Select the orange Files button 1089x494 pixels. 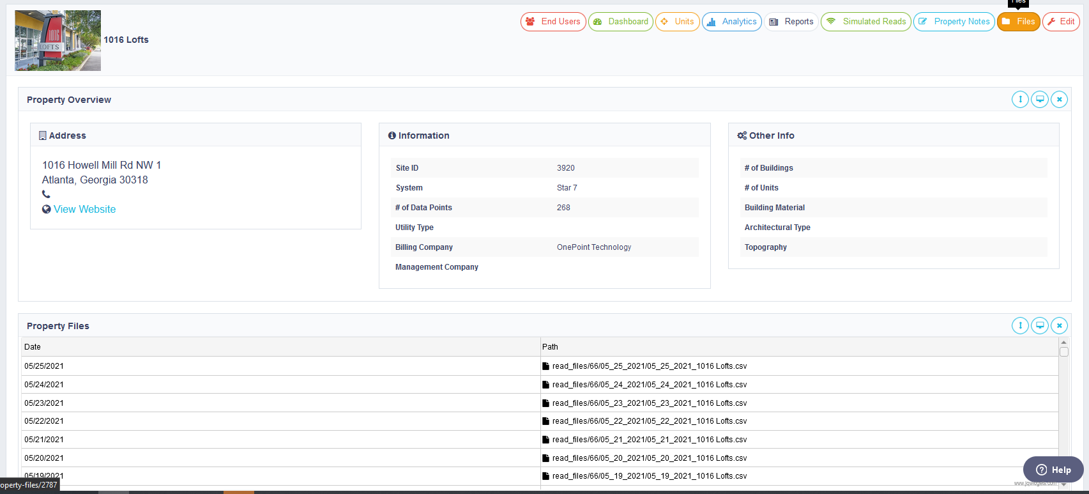tap(1018, 22)
